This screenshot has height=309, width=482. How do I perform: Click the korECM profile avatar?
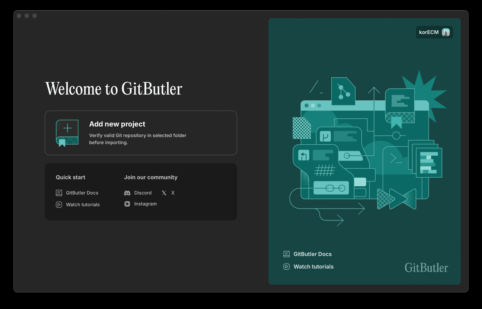click(445, 32)
